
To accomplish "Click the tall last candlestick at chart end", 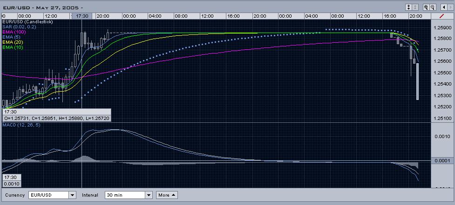I will point(417,82).
